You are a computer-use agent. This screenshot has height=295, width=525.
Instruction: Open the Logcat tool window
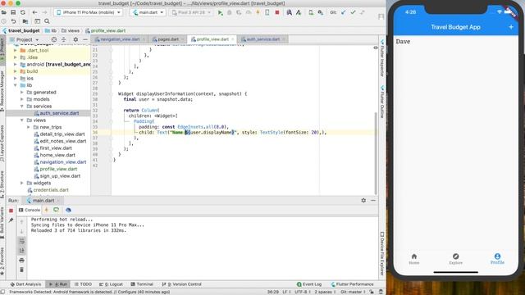point(111,284)
